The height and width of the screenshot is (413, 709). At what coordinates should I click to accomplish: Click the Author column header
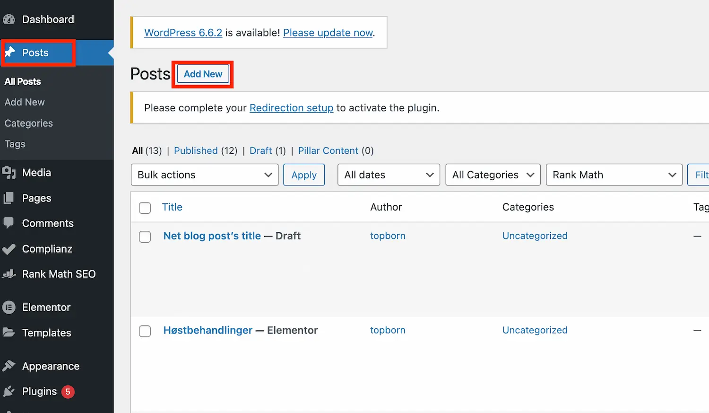386,207
